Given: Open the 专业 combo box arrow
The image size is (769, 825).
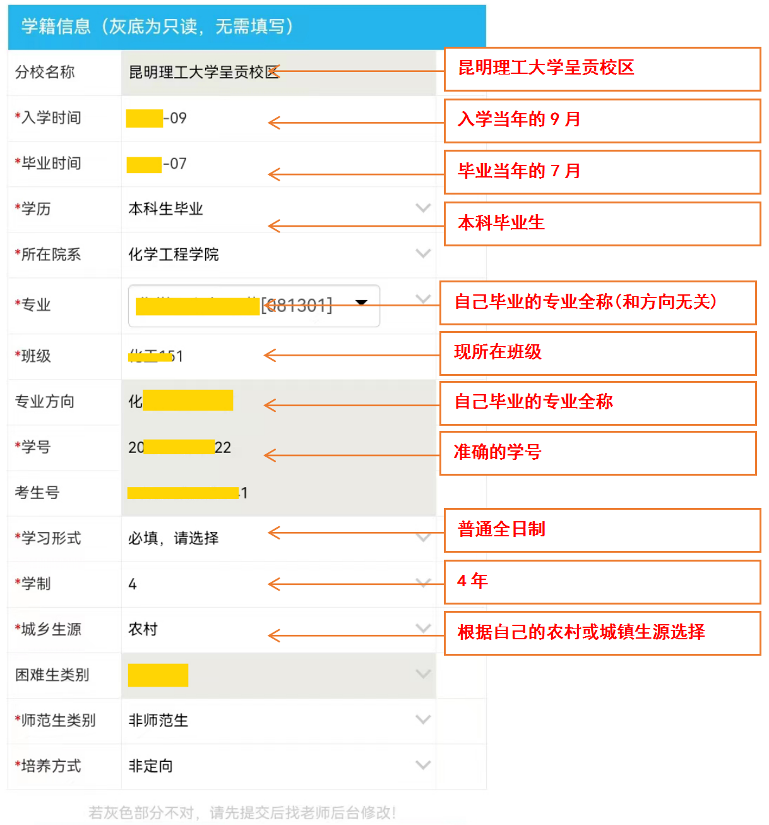Looking at the screenshot, I should pyautogui.click(x=361, y=303).
